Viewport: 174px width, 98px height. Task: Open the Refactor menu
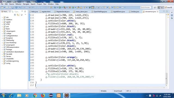tap(18, 4)
